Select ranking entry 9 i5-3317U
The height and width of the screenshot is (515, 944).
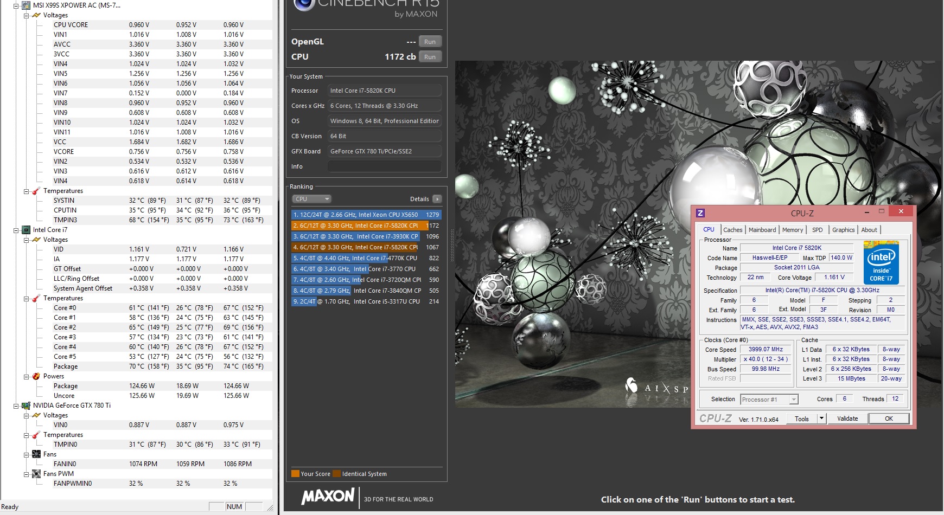[366, 301]
